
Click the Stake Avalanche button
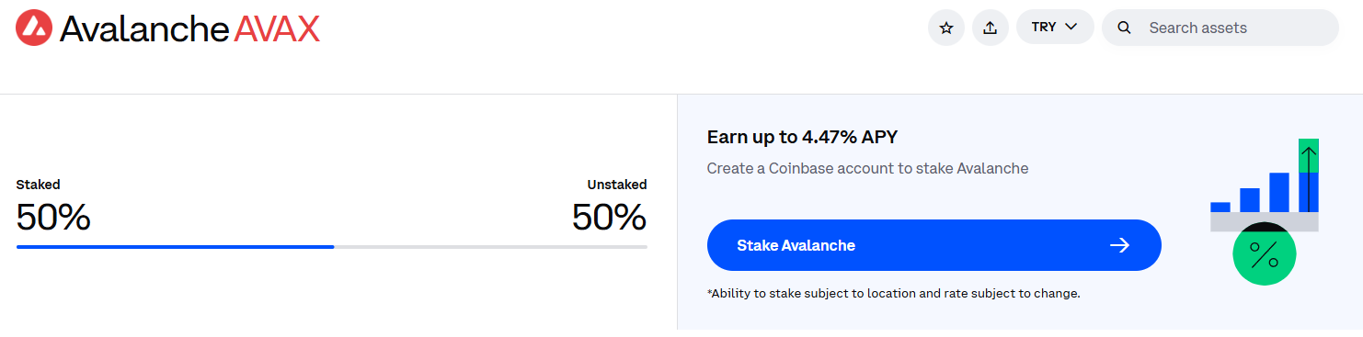point(933,245)
